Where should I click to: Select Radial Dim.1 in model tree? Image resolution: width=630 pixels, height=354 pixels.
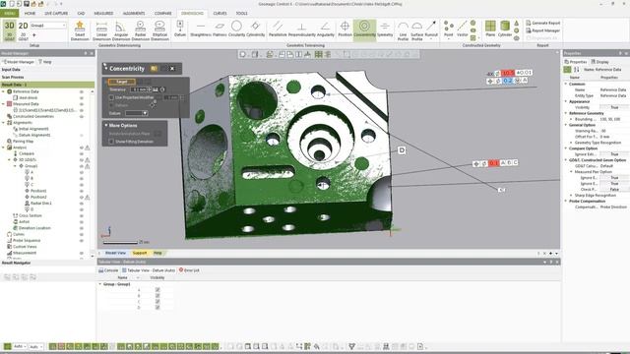tap(41, 204)
